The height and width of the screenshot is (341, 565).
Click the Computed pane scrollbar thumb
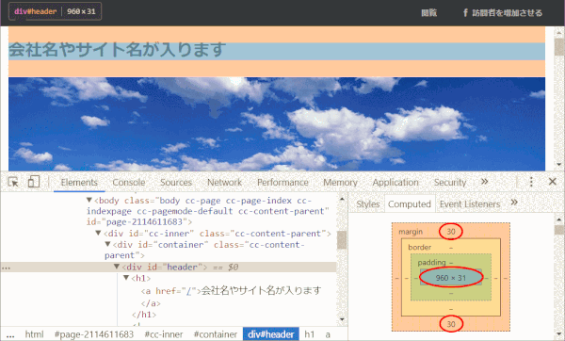pos(559,230)
